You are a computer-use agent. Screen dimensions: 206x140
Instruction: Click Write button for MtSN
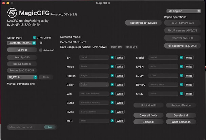click(189, 94)
